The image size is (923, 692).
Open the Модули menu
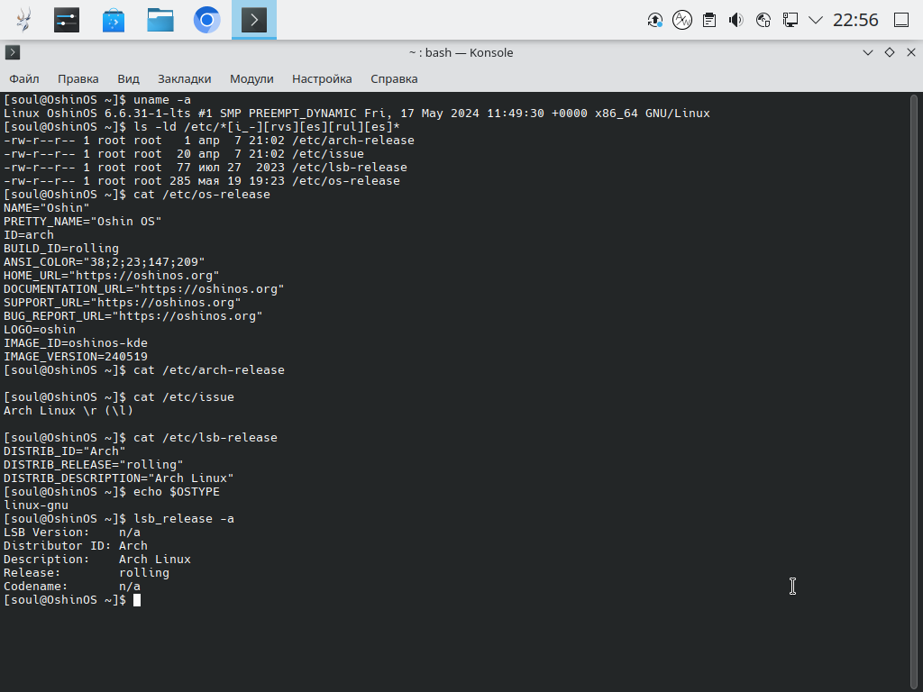point(251,79)
